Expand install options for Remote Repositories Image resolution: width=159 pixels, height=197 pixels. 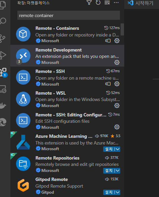[118, 171]
